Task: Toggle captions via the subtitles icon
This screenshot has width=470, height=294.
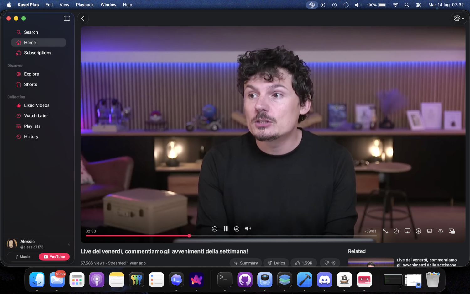Action: tap(430, 231)
